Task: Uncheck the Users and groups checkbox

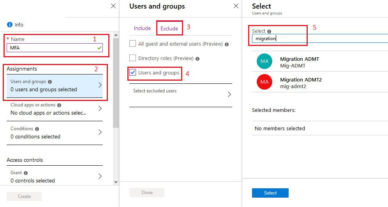Action: click(132, 72)
